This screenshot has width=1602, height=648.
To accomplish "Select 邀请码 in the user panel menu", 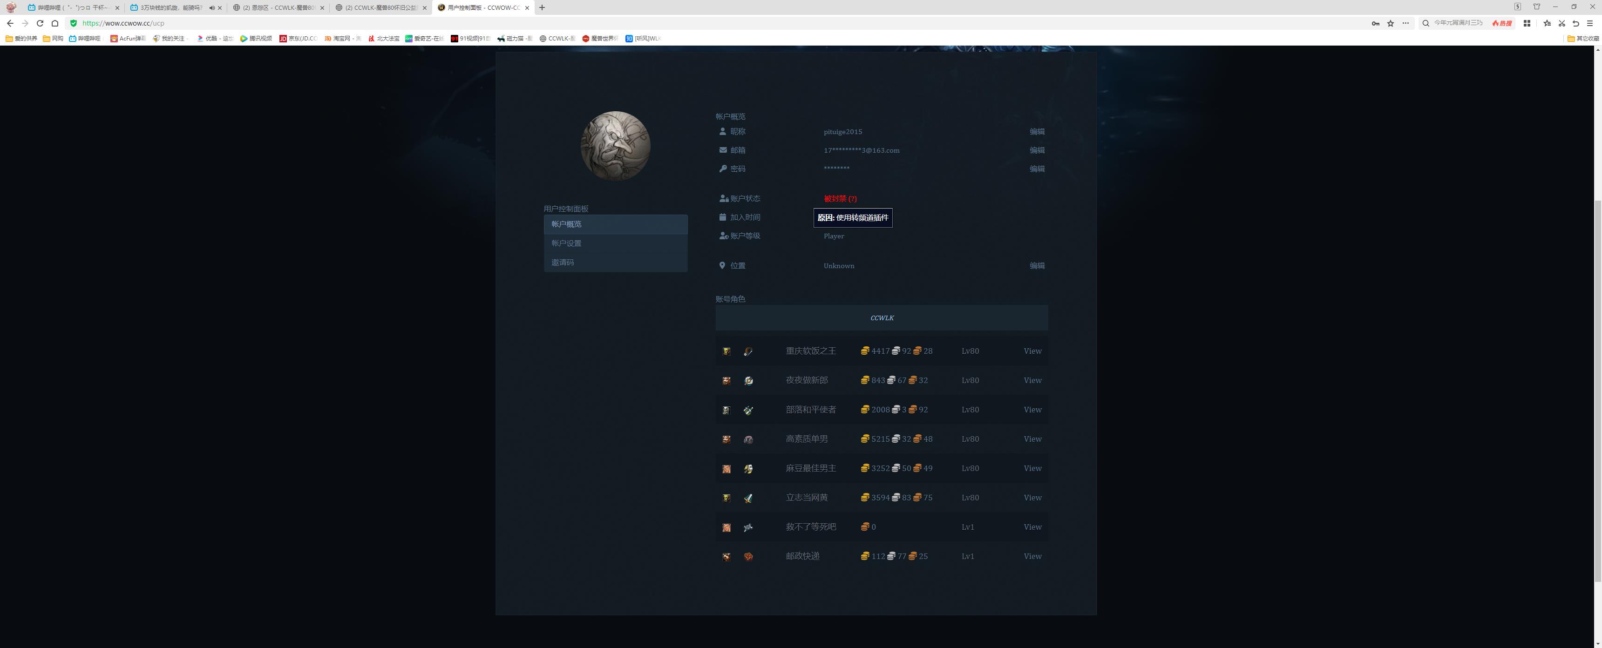I will tap(563, 263).
